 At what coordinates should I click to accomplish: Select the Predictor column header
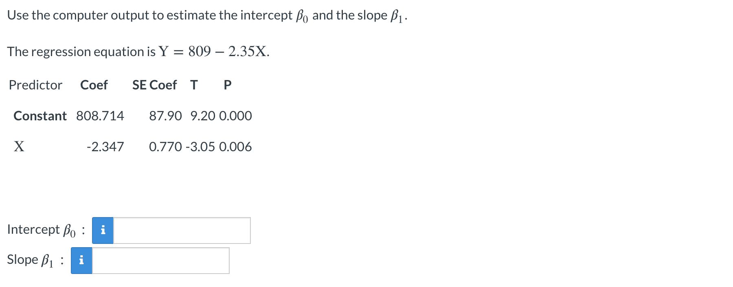coord(35,85)
